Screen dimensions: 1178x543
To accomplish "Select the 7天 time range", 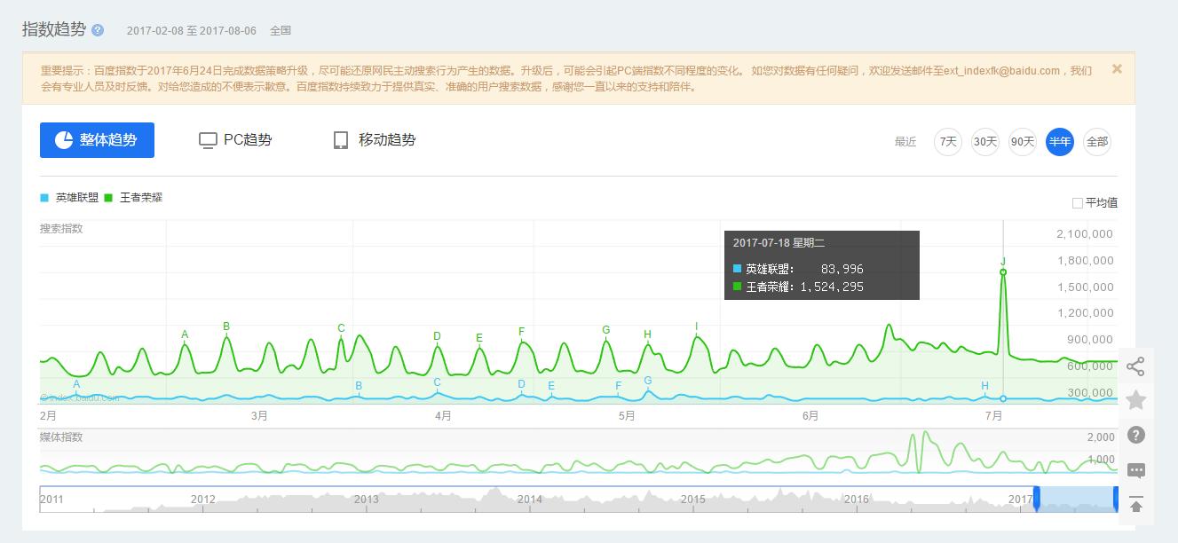I will point(948,142).
